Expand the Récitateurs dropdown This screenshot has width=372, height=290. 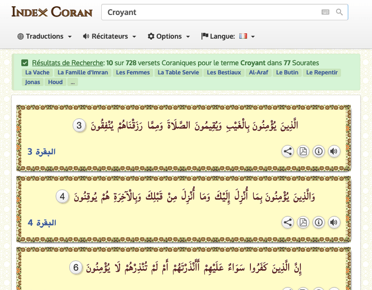click(109, 36)
